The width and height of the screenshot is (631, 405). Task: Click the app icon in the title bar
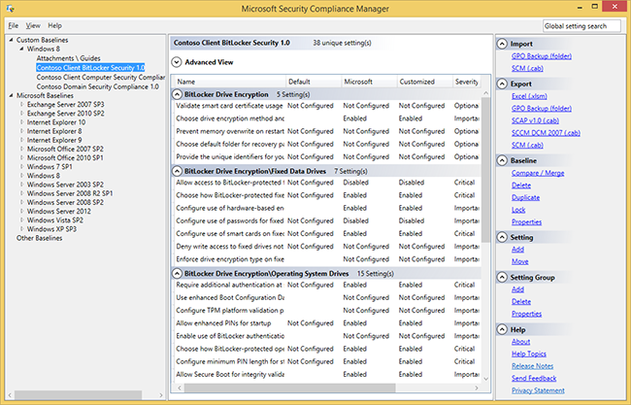(x=9, y=8)
